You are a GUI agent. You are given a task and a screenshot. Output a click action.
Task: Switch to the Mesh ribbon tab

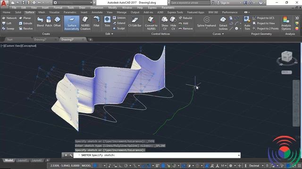point(42,12)
